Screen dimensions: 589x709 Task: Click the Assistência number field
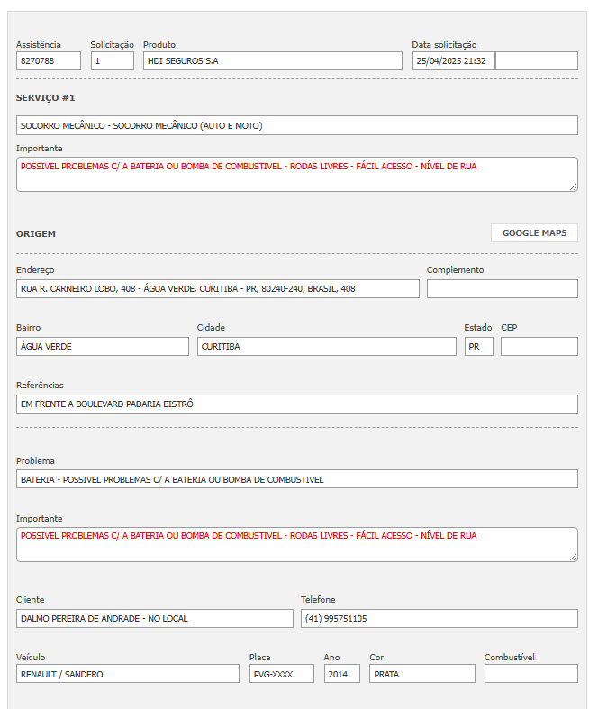coord(49,61)
